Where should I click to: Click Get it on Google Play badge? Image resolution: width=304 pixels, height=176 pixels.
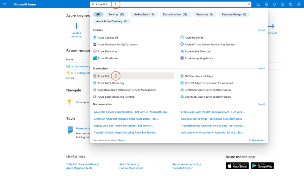(x=262, y=166)
